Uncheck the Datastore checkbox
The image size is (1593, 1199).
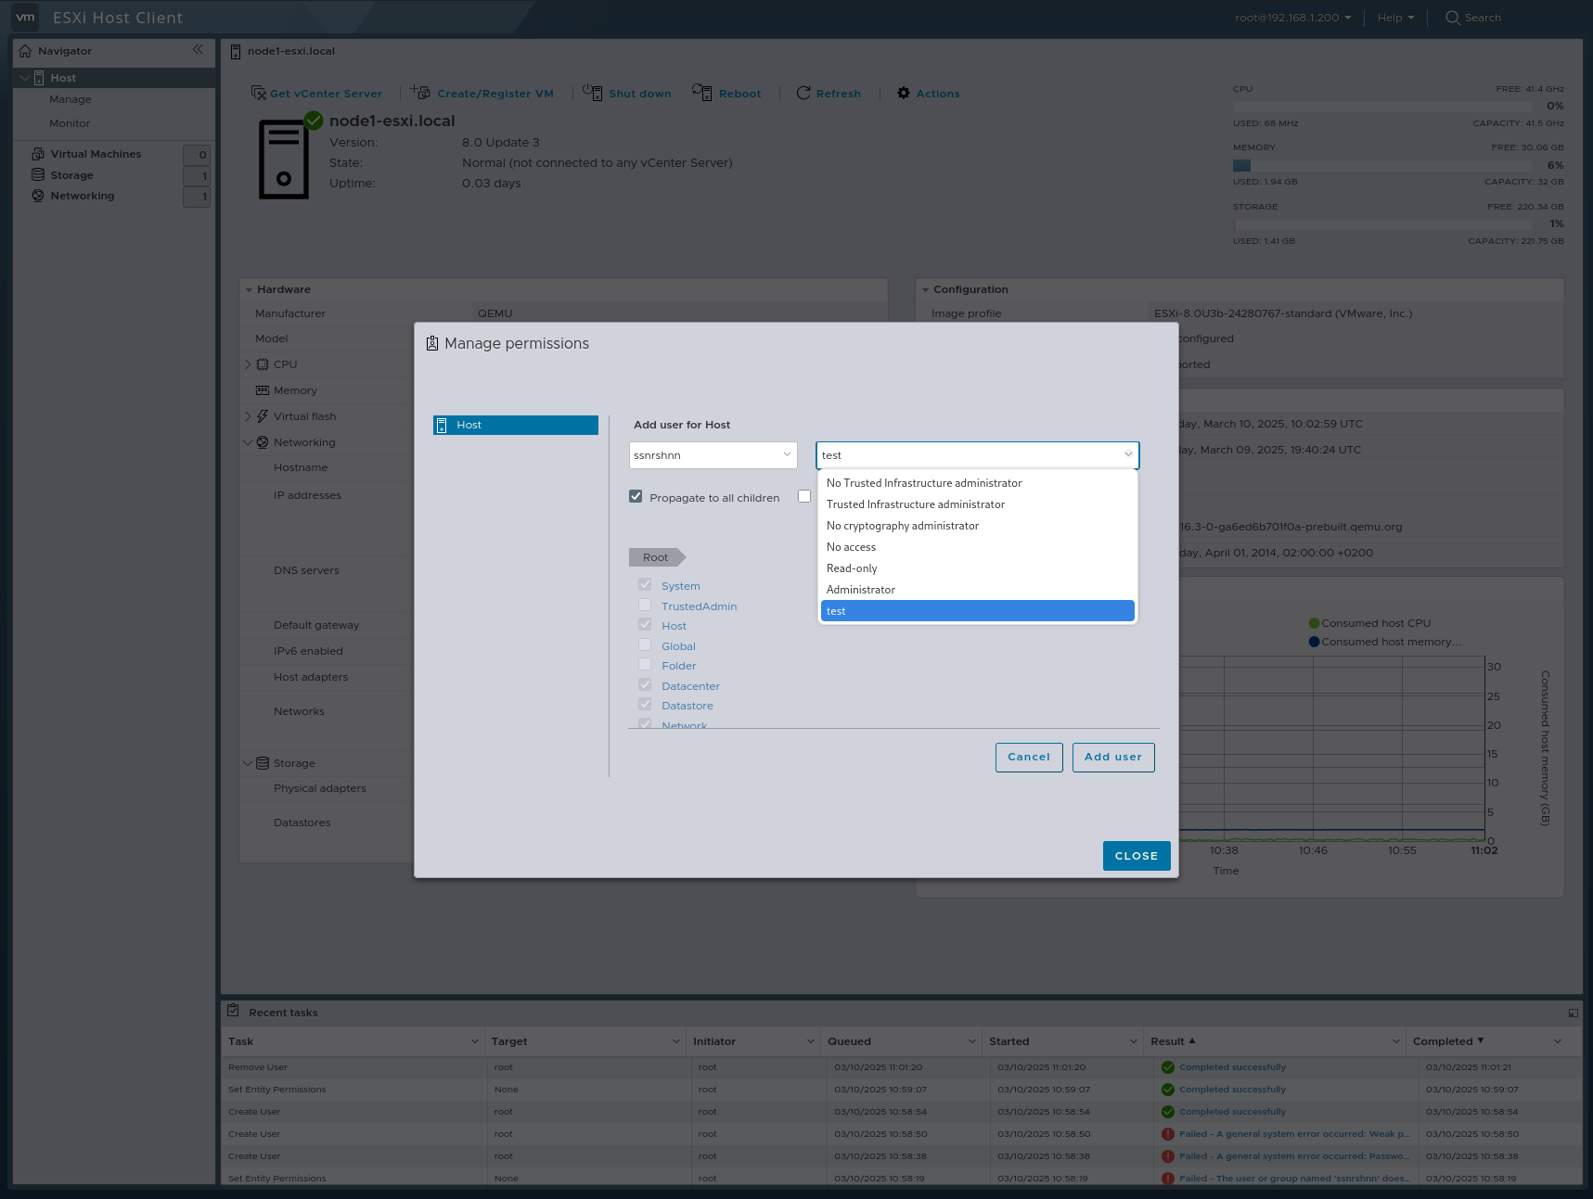tap(645, 704)
